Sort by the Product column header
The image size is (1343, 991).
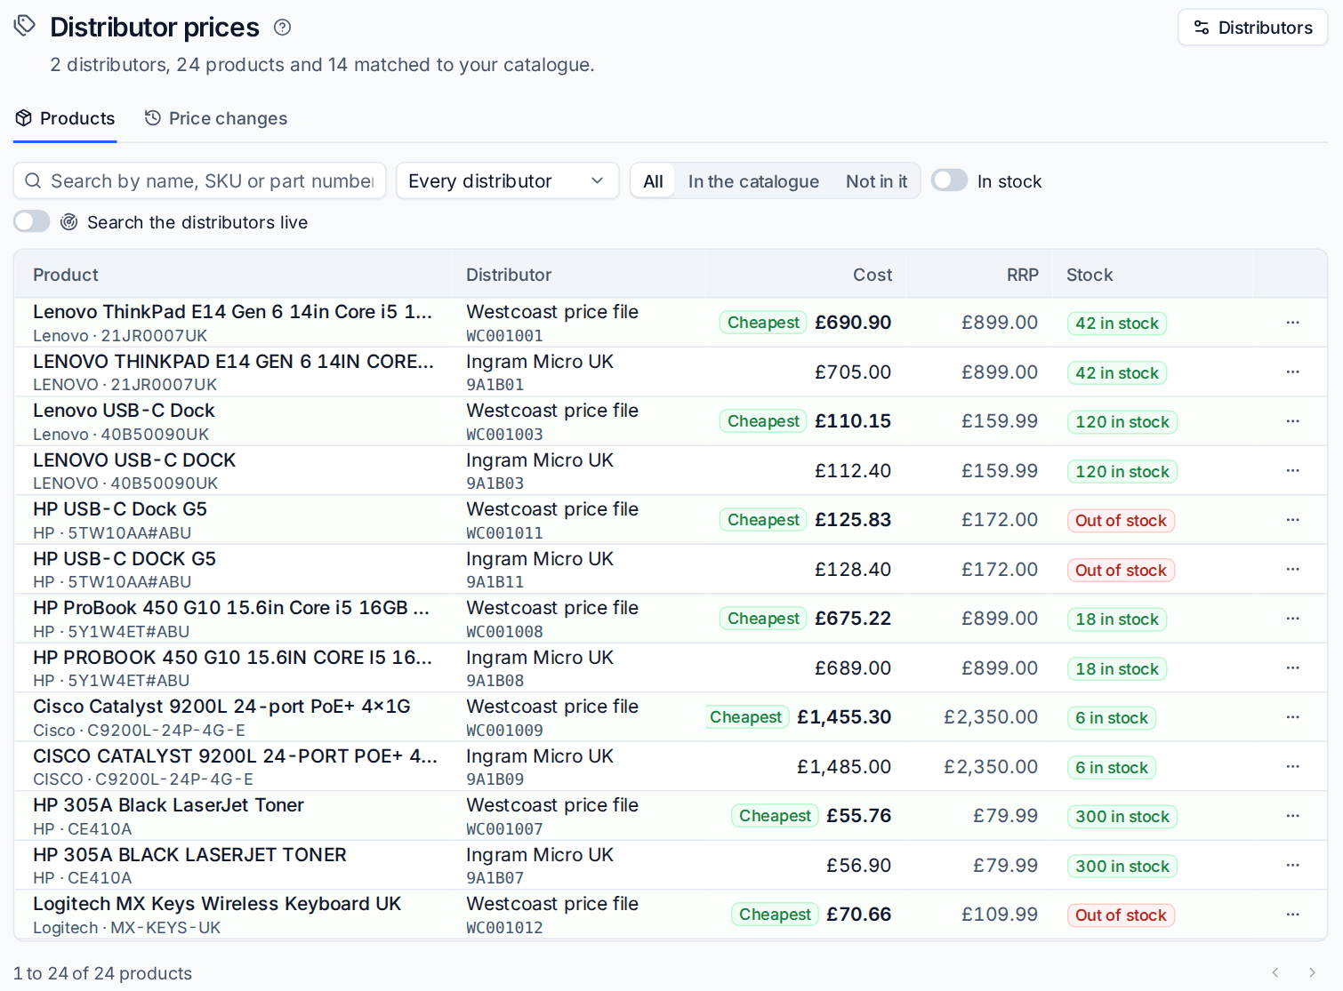click(x=66, y=275)
